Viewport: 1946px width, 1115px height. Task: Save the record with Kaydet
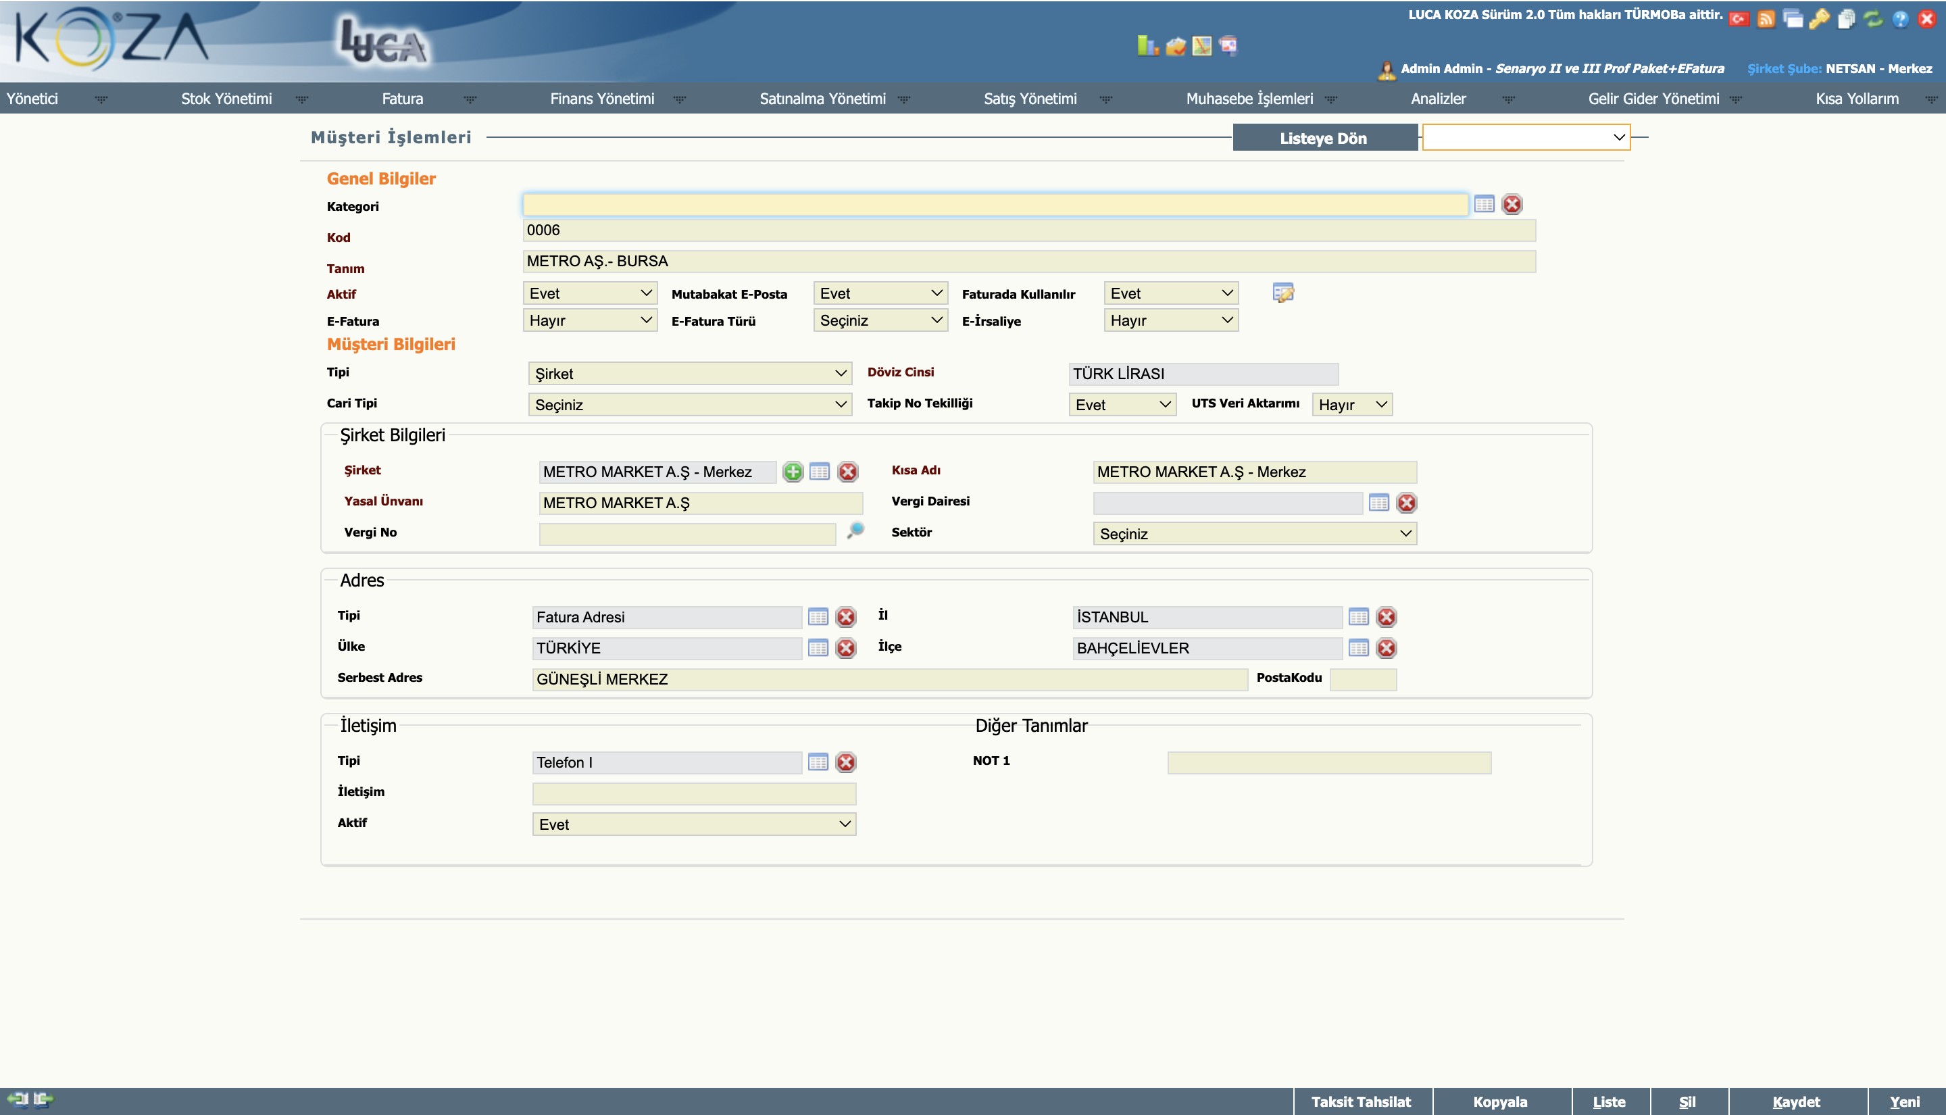tap(1797, 1102)
